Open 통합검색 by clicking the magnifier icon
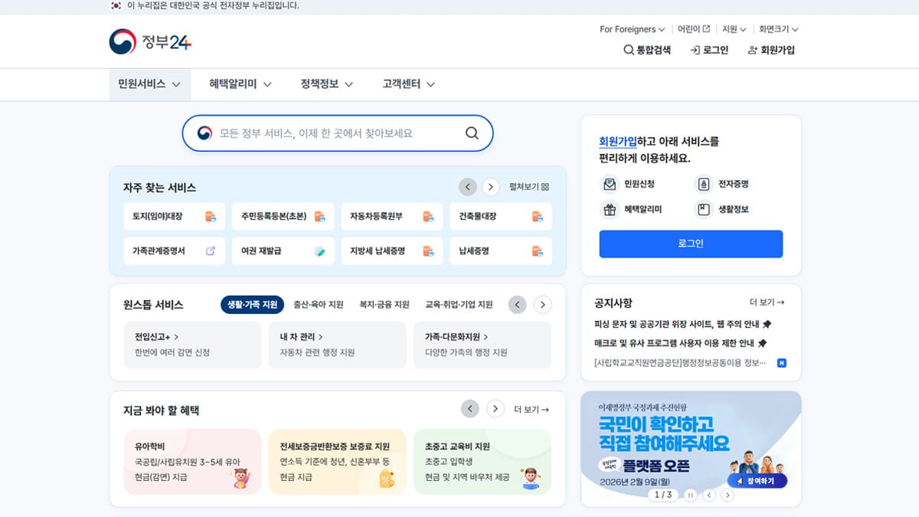919x517 pixels. pyautogui.click(x=628, y=49)
